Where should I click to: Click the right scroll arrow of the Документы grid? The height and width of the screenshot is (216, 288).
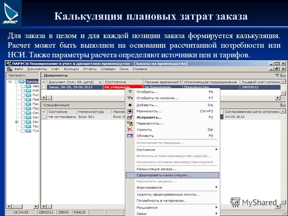(277, 98)
